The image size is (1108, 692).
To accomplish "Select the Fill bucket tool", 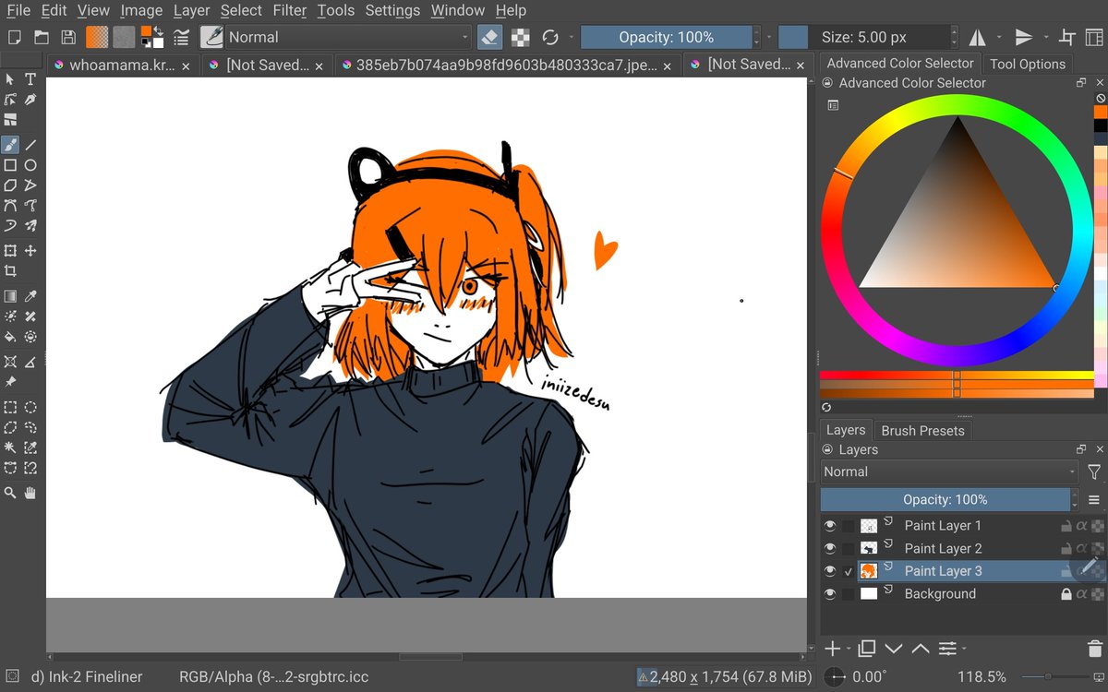I will coord(10,337).
